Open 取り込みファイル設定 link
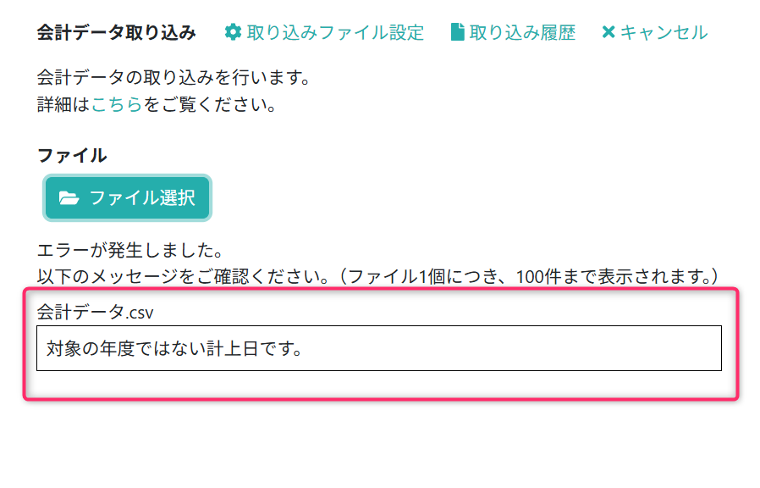This screenshot has height=488, width=760. [x=335, y=33]
